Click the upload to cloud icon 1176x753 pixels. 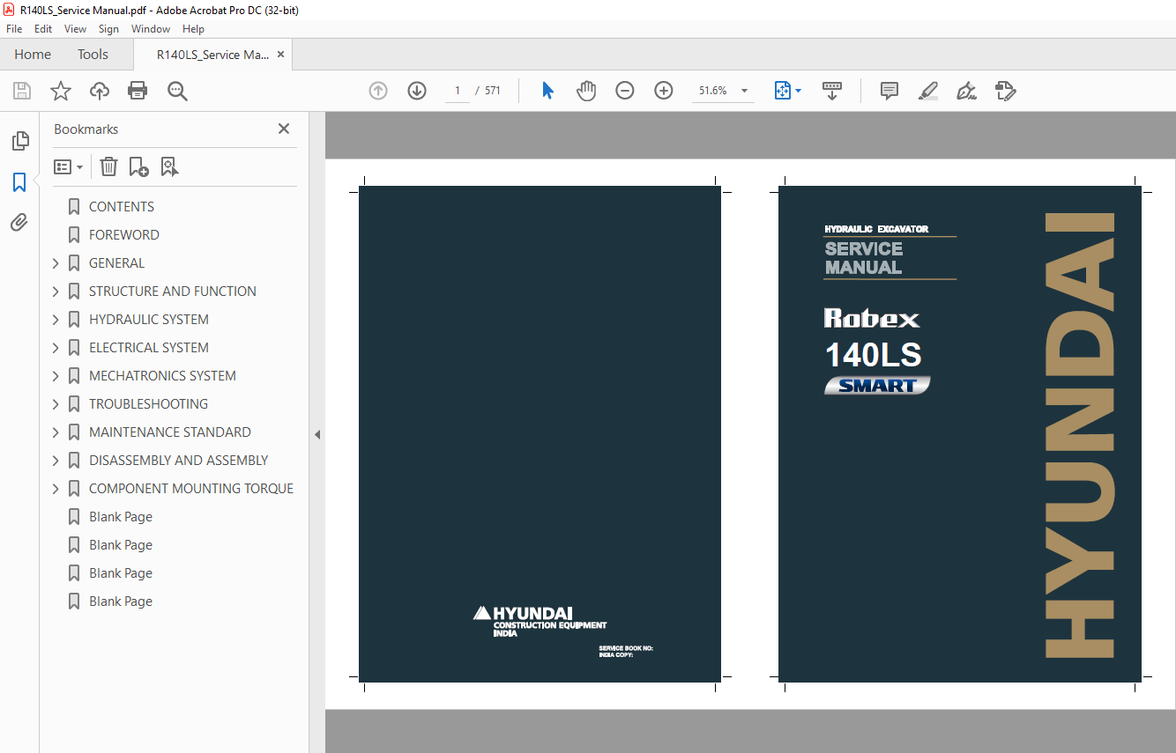tap(100, 91)
